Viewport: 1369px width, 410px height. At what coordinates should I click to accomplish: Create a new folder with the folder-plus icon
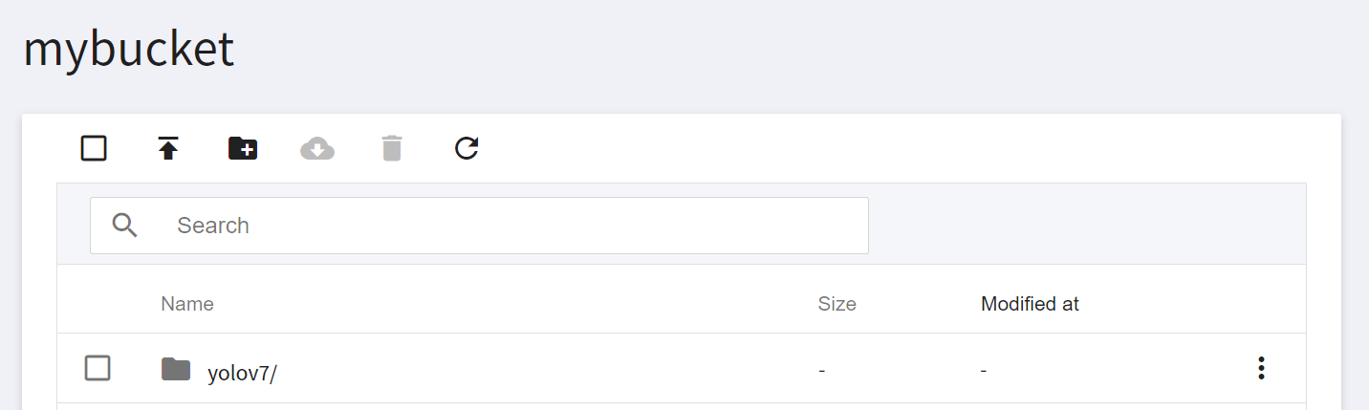[x=243, y=148]
